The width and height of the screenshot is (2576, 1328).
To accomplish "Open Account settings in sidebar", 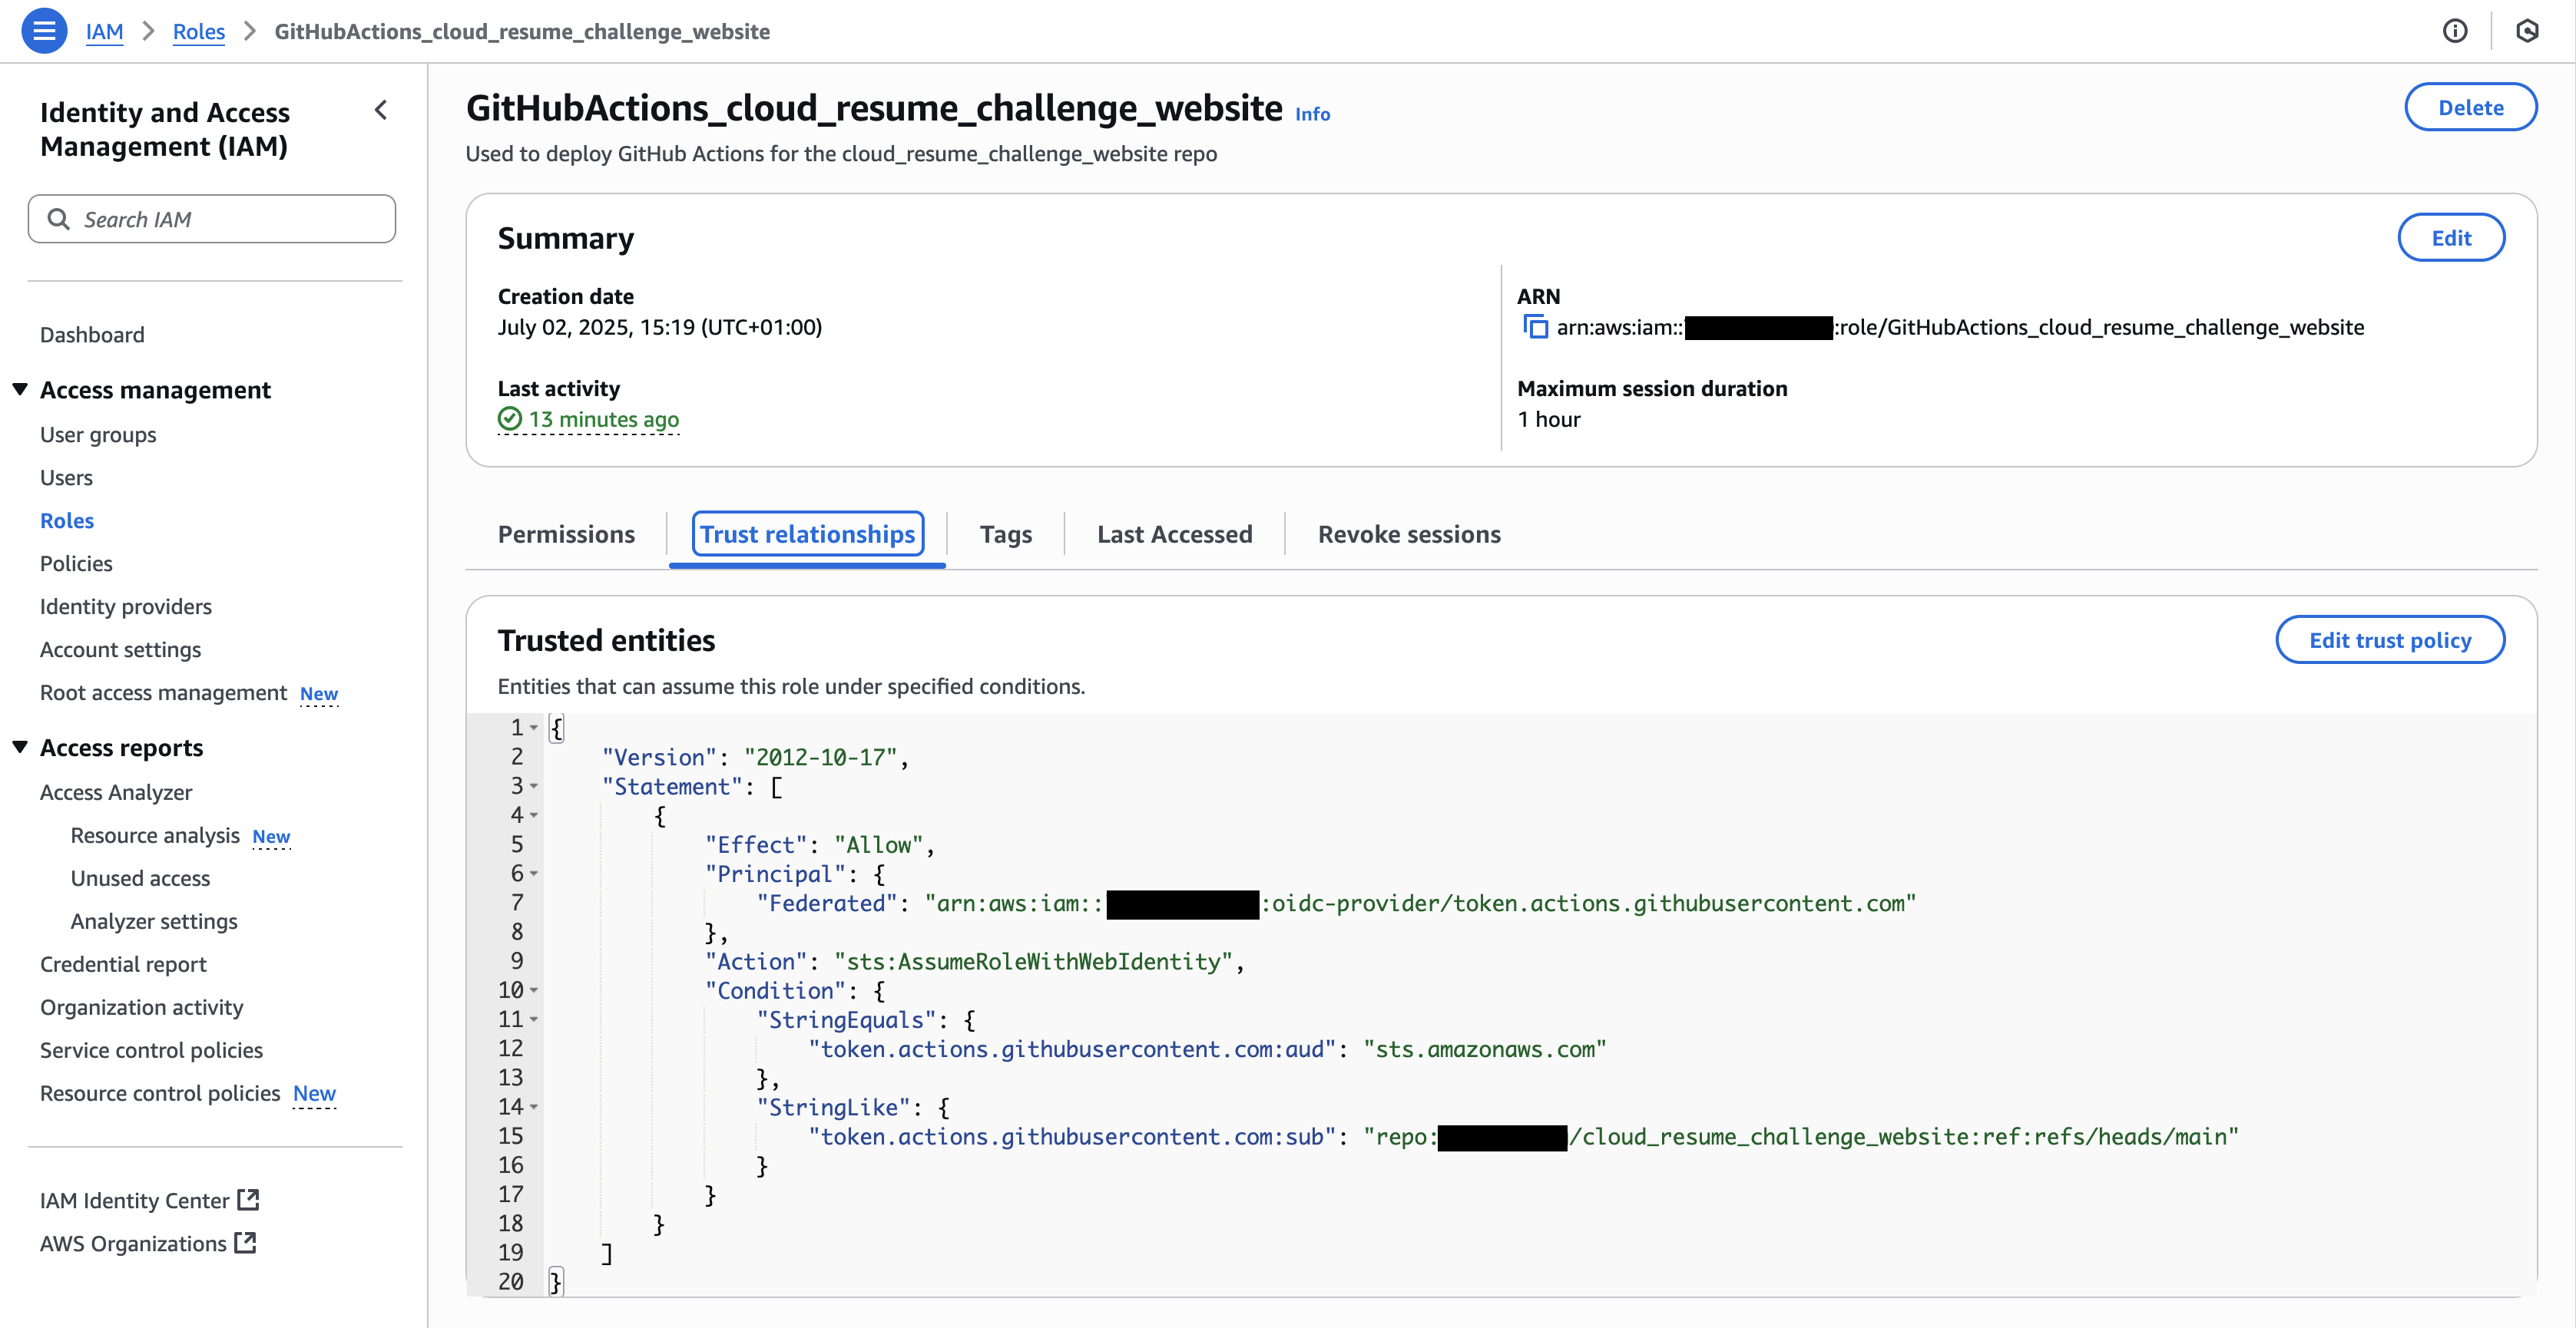I will coord(120,649).
